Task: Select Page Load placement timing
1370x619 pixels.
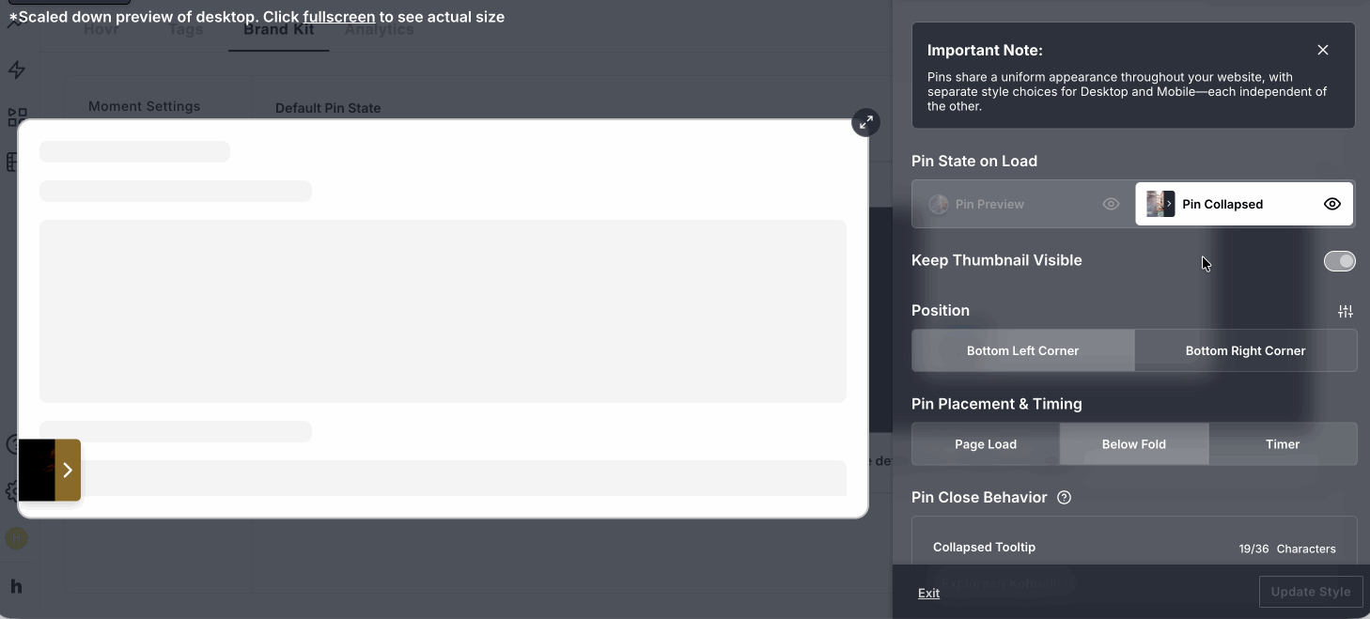Action: (986, 444)
